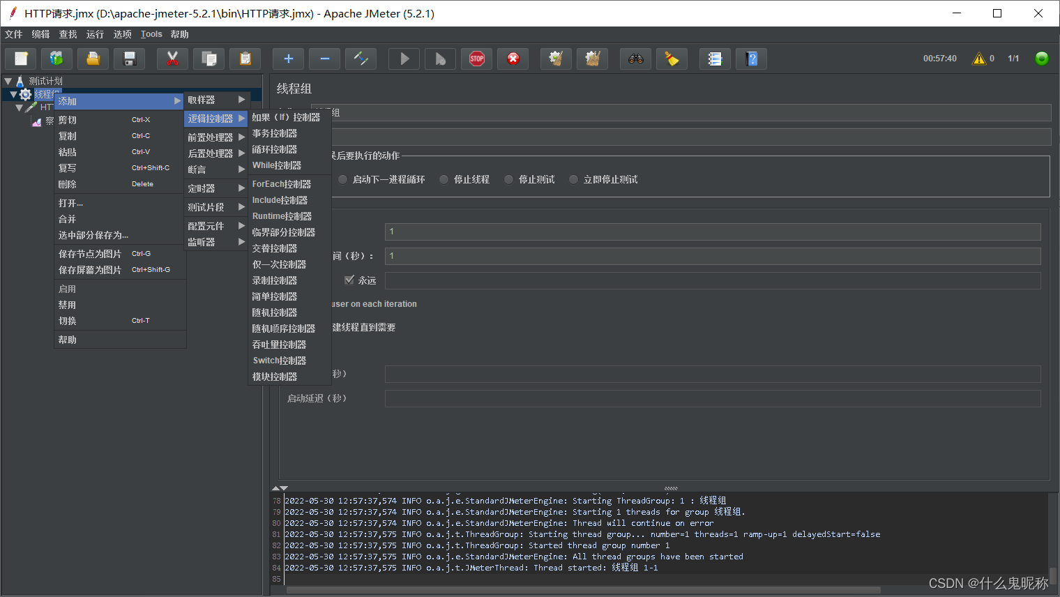Click the ramp-up time input field
Viewport: 1060px width, 597px height.
click(713, 256)
